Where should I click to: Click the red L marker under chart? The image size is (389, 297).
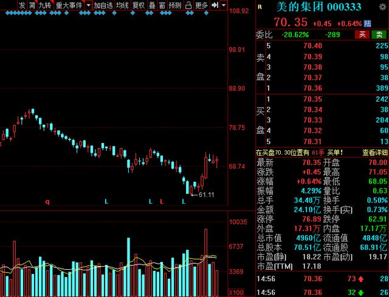[162, 201]
